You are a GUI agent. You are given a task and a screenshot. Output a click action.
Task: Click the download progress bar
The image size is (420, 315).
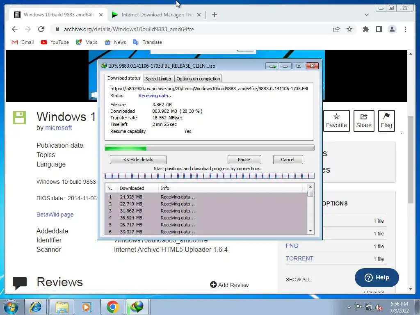[210, 148]
